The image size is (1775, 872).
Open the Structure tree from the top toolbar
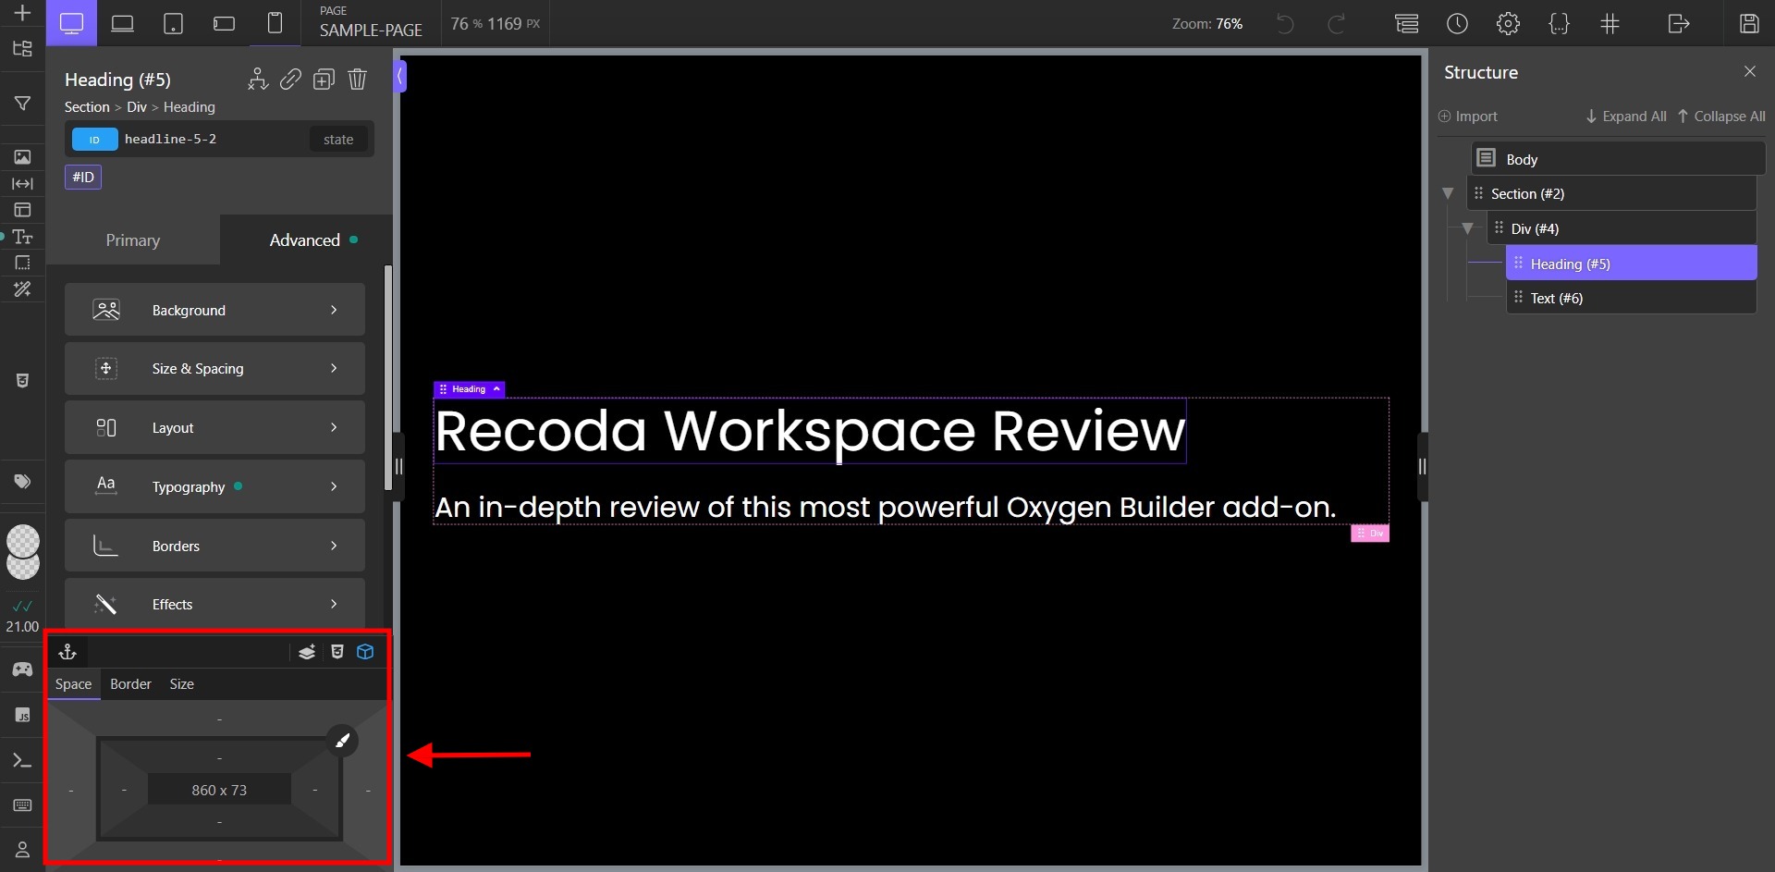[1406, 23]
